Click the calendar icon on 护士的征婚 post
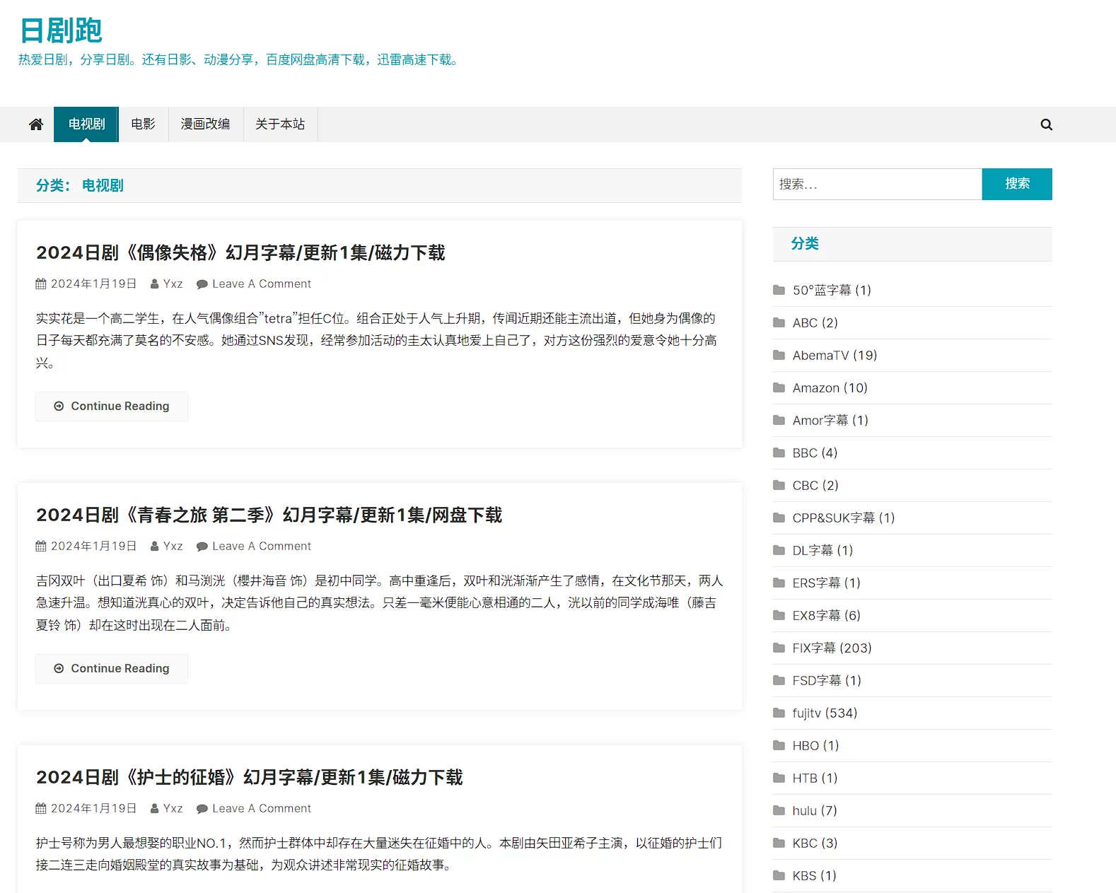 point(41,808)
